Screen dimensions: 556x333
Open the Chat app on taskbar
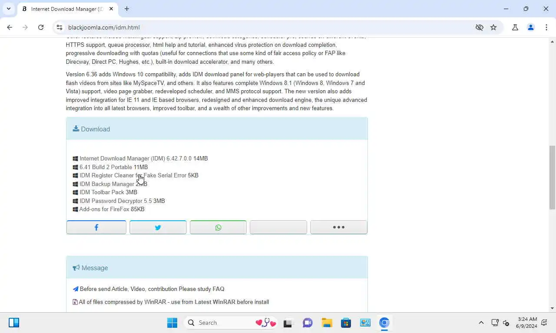pyautogui.click(x=308, y=323)
